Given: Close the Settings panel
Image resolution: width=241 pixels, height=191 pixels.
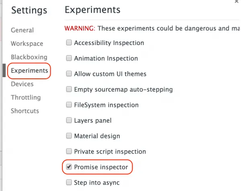Looking at the screenshot, I should click(236, 2).
